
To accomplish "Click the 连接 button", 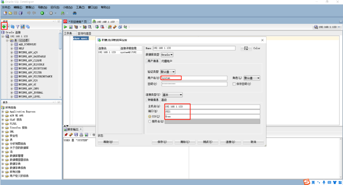I will tap(230, 142).
